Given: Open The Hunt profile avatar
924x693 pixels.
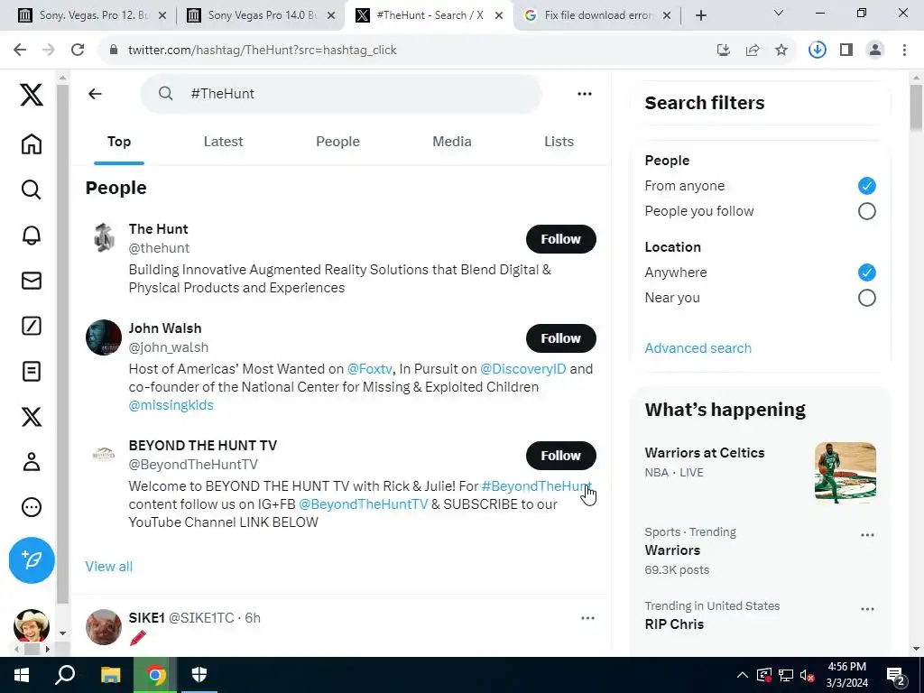Looking at the screenshot, I should coord(104,238).
